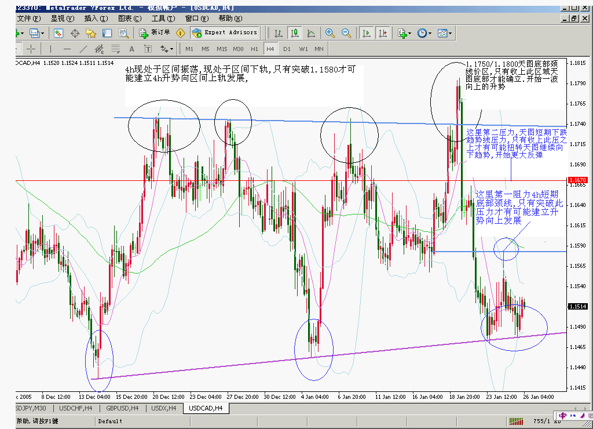Open the Market Watch window icon
The width and height of the screenshot is (593, 429).
coord(58,33)
